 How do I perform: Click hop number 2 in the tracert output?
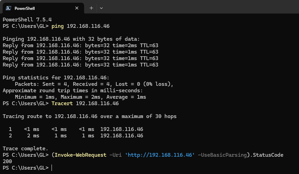[10, 136]
